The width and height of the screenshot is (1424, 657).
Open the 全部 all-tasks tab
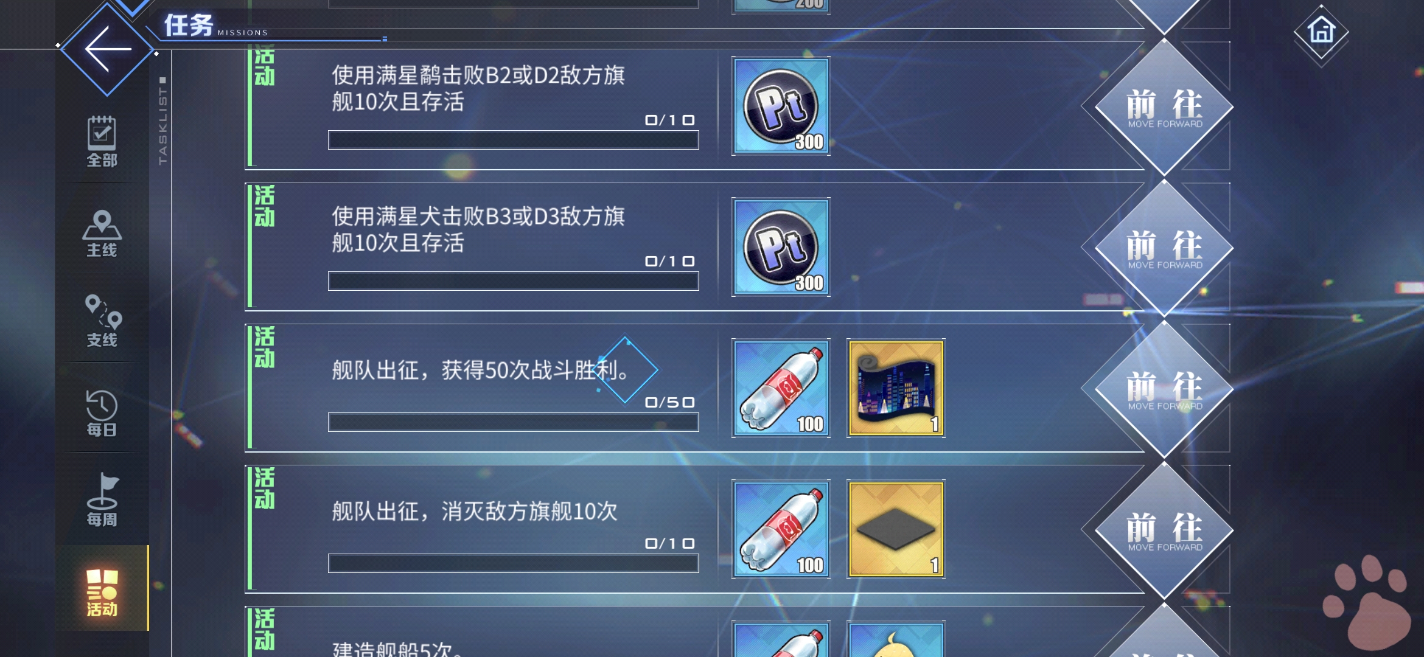pos(102,141)
